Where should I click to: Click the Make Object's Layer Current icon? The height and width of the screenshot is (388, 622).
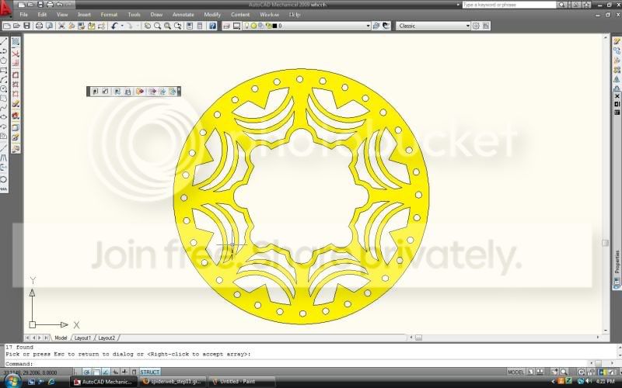click(376, 26)
